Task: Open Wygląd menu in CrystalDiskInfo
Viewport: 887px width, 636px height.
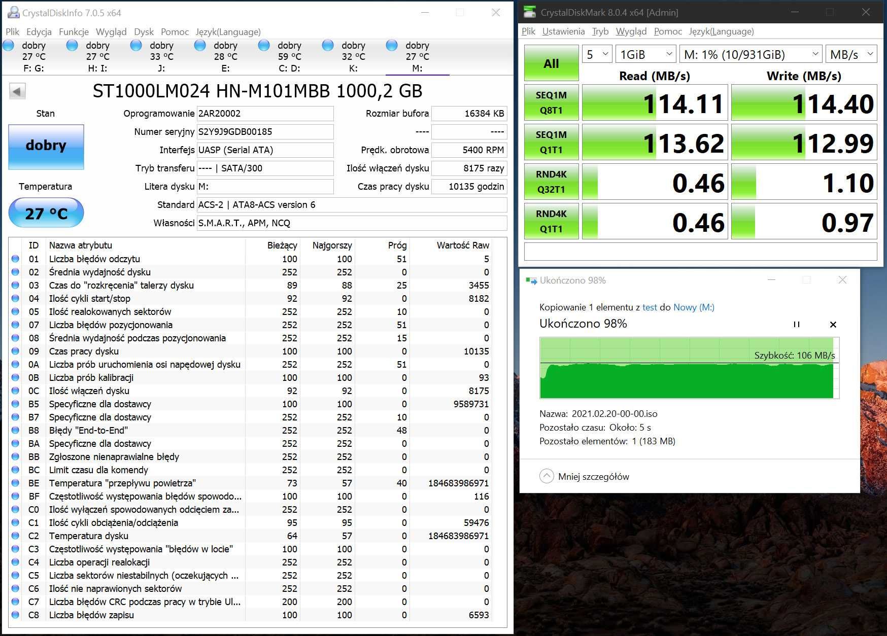Action: tap(111, 32)
